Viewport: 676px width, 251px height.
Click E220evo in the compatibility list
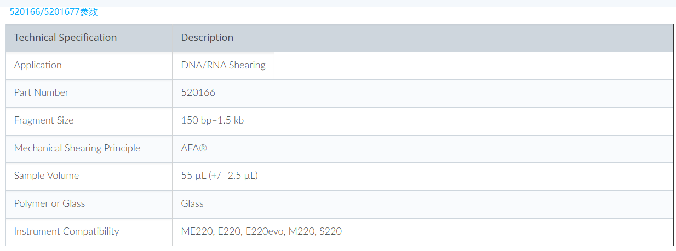(265, 231)
